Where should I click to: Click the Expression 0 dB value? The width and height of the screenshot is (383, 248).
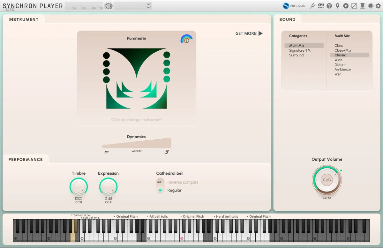tap(108, 198)
